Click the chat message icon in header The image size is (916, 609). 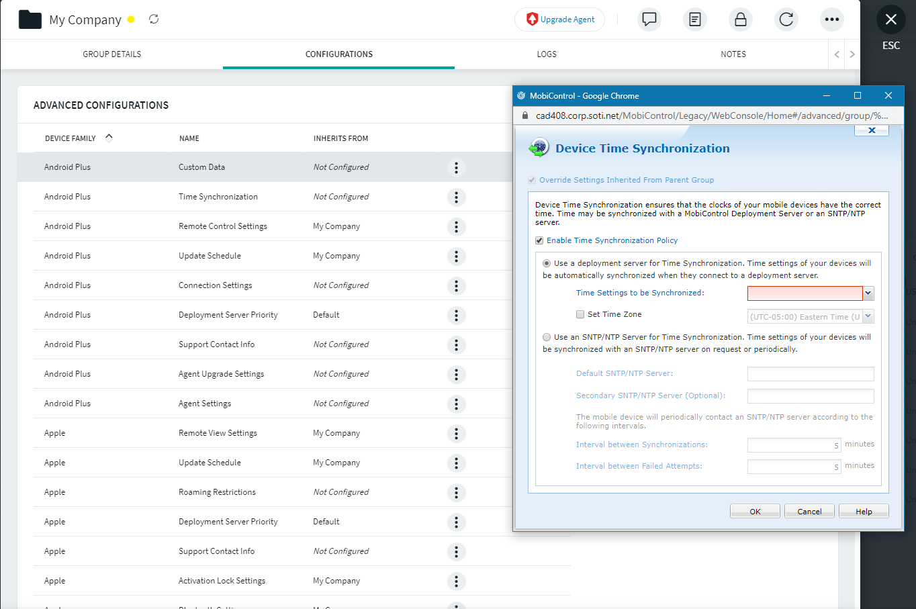pos(649,19)
